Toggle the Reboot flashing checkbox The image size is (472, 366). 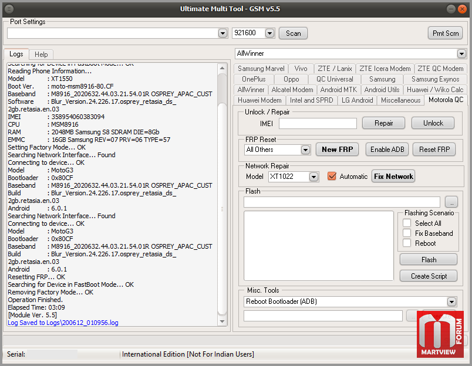click(407, 243)
